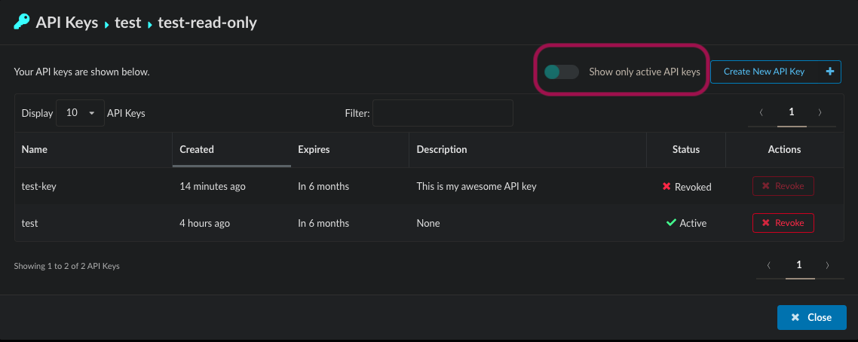Select page 1 in the bottom pagination
The image size is (858, 342).
(799, 265)
